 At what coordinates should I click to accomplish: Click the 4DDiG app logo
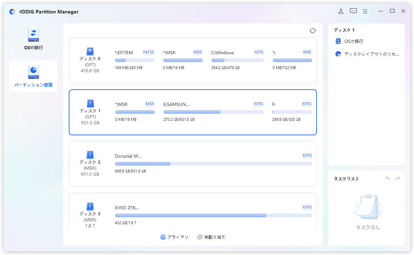(x=12, y=12)
